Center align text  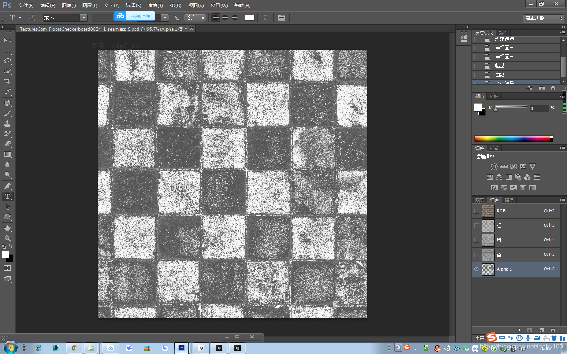[225, 18]
